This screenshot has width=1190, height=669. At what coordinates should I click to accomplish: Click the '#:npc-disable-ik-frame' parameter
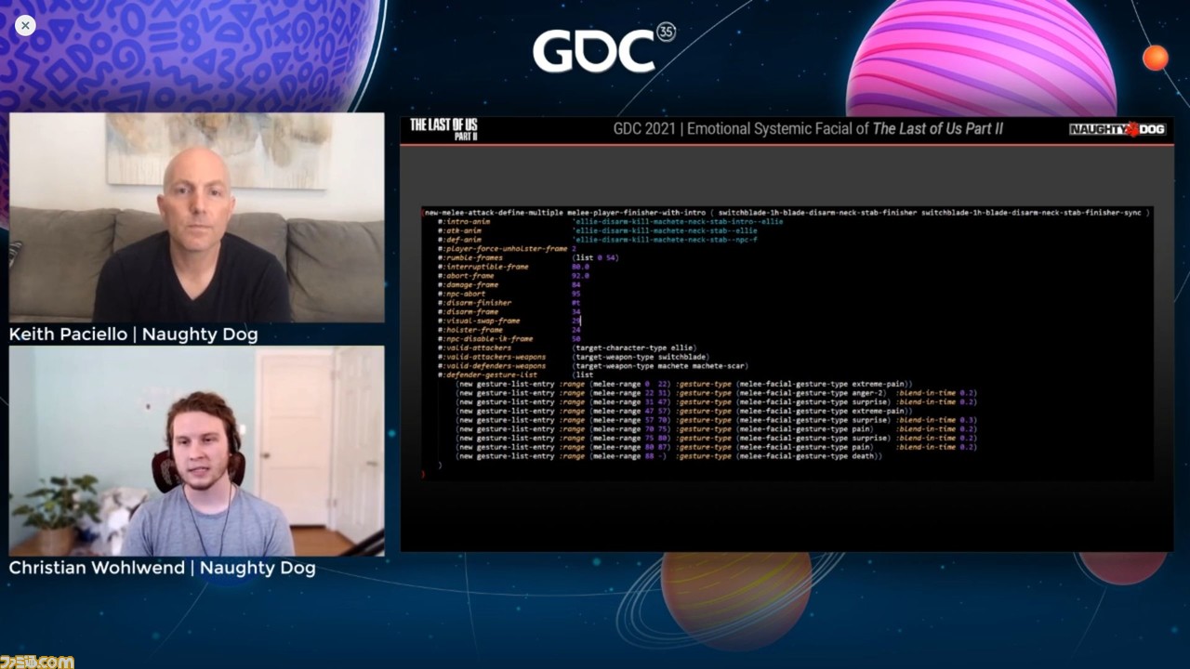pos(485,339)
